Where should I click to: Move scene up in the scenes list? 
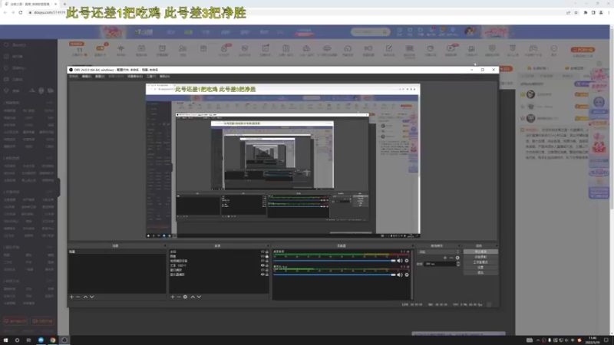click(85, 297)
